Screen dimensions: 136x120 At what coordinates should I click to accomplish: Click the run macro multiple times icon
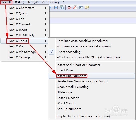[x=56, y=7]
